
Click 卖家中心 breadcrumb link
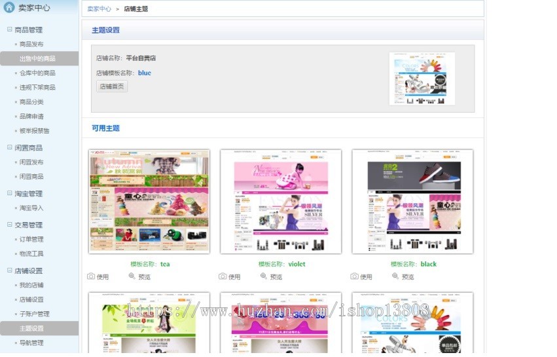[x=99, y=9]
